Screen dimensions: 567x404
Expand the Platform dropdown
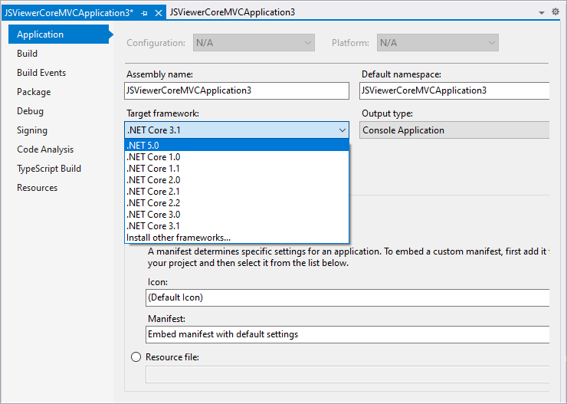[438, 43]
